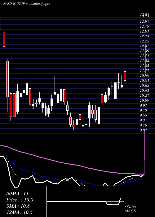Click the 11.35 price axis label

(x=145, y=66)
